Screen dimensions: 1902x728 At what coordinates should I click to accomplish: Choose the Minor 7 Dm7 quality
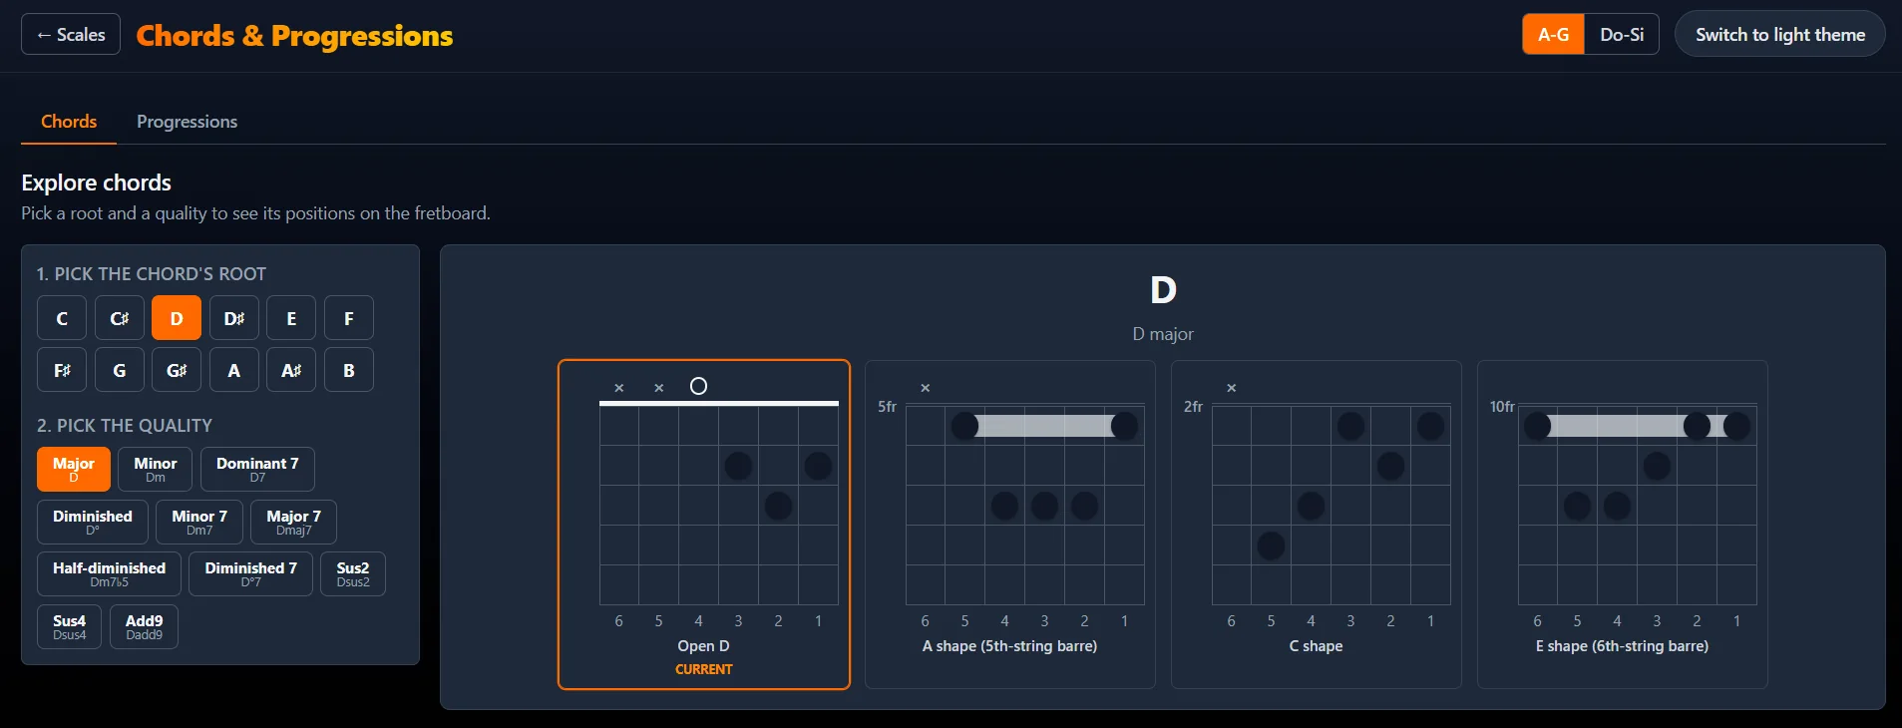pos(199,522)
